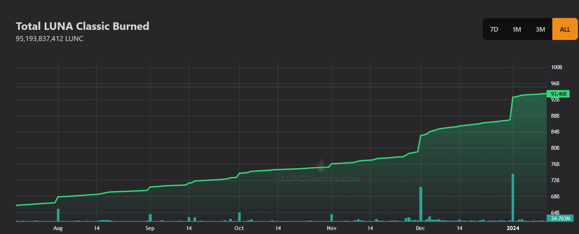Click the orange ALL range button
This screenshot has height=234, width=579.
[565, 29]
